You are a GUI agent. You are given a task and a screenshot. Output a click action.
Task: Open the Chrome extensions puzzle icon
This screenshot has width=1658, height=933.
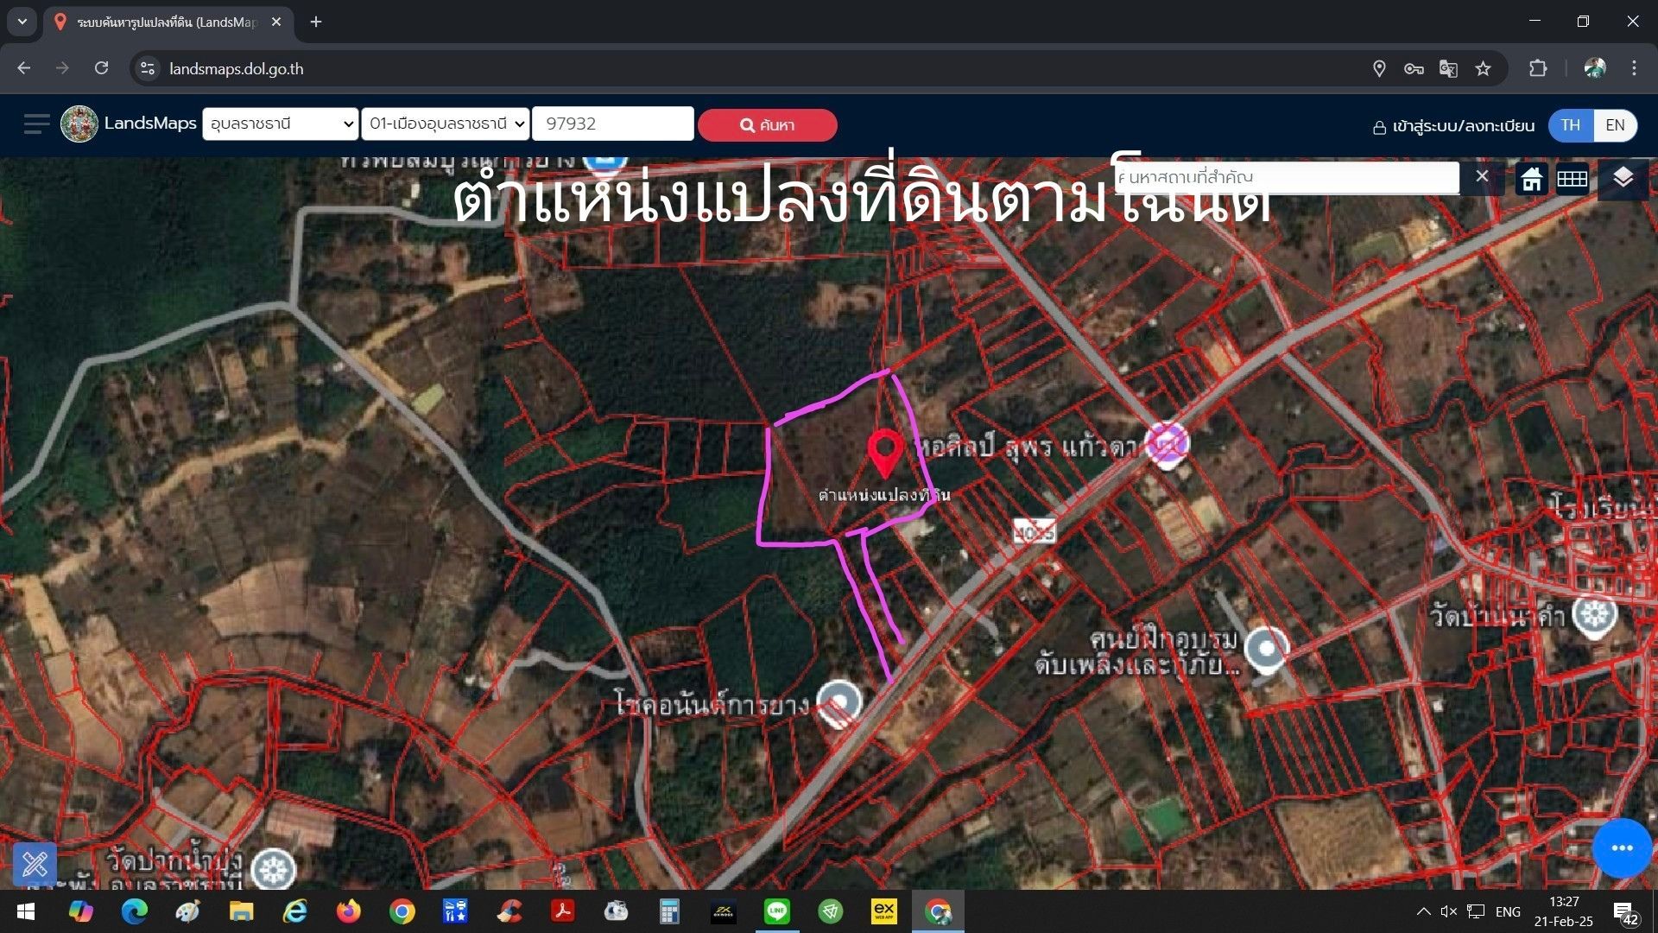(x=1538, y=68)
